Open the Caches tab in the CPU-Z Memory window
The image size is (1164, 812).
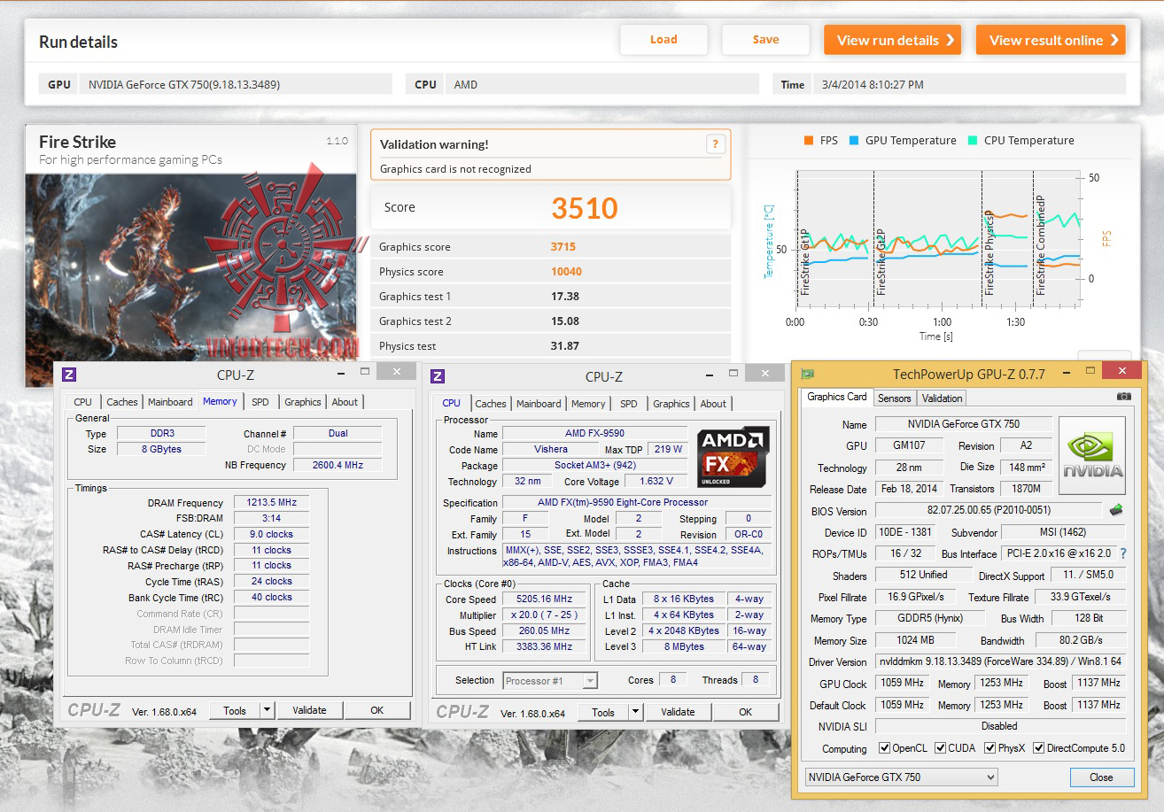point(122,402)
